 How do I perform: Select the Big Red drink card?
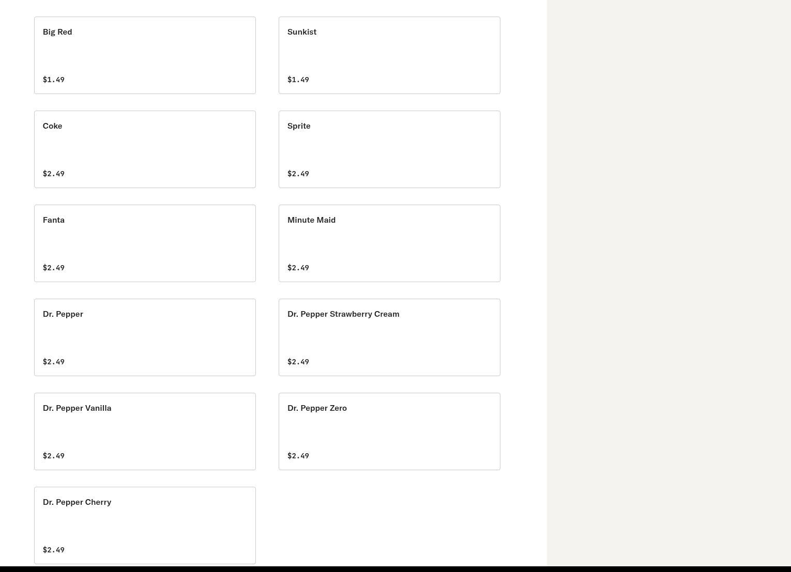pyautogui.click(x=145, y=55)
